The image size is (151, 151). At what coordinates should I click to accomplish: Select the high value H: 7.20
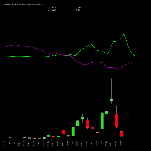coord(76,8)
